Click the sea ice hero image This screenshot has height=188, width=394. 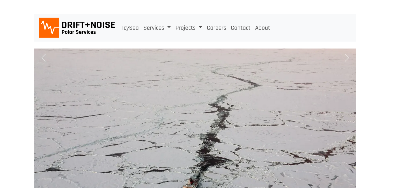tap(195, 118)
